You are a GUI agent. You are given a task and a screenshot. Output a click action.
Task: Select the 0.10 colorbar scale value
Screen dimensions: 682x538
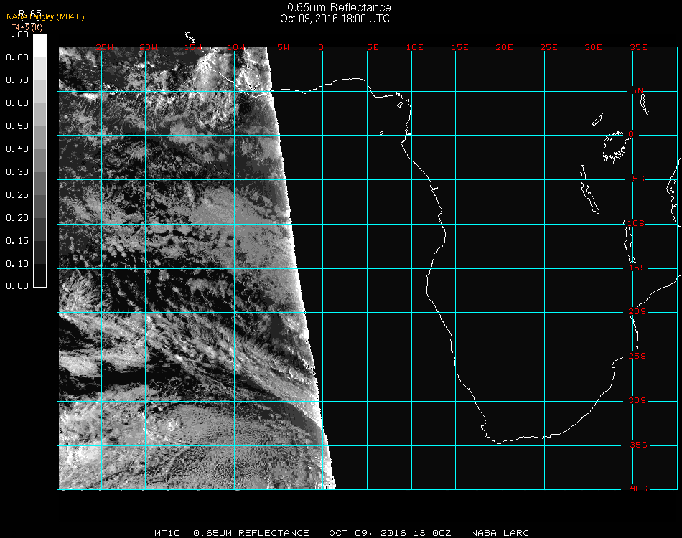click(17, 264)
